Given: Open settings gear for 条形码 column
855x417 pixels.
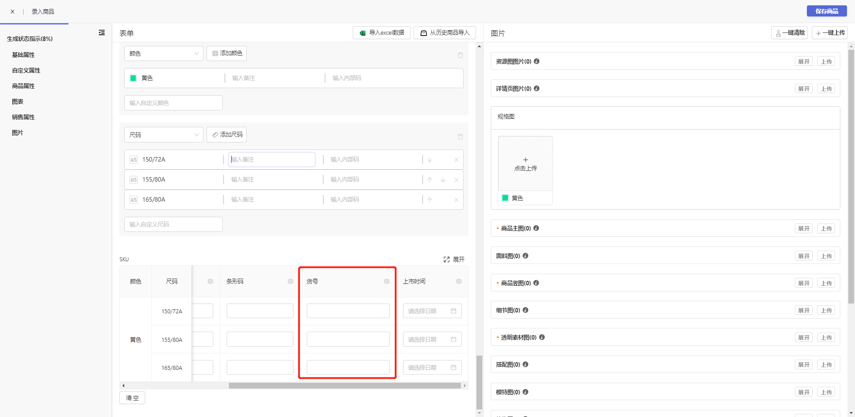Looking at the screenshot, I should click(290, 281).
